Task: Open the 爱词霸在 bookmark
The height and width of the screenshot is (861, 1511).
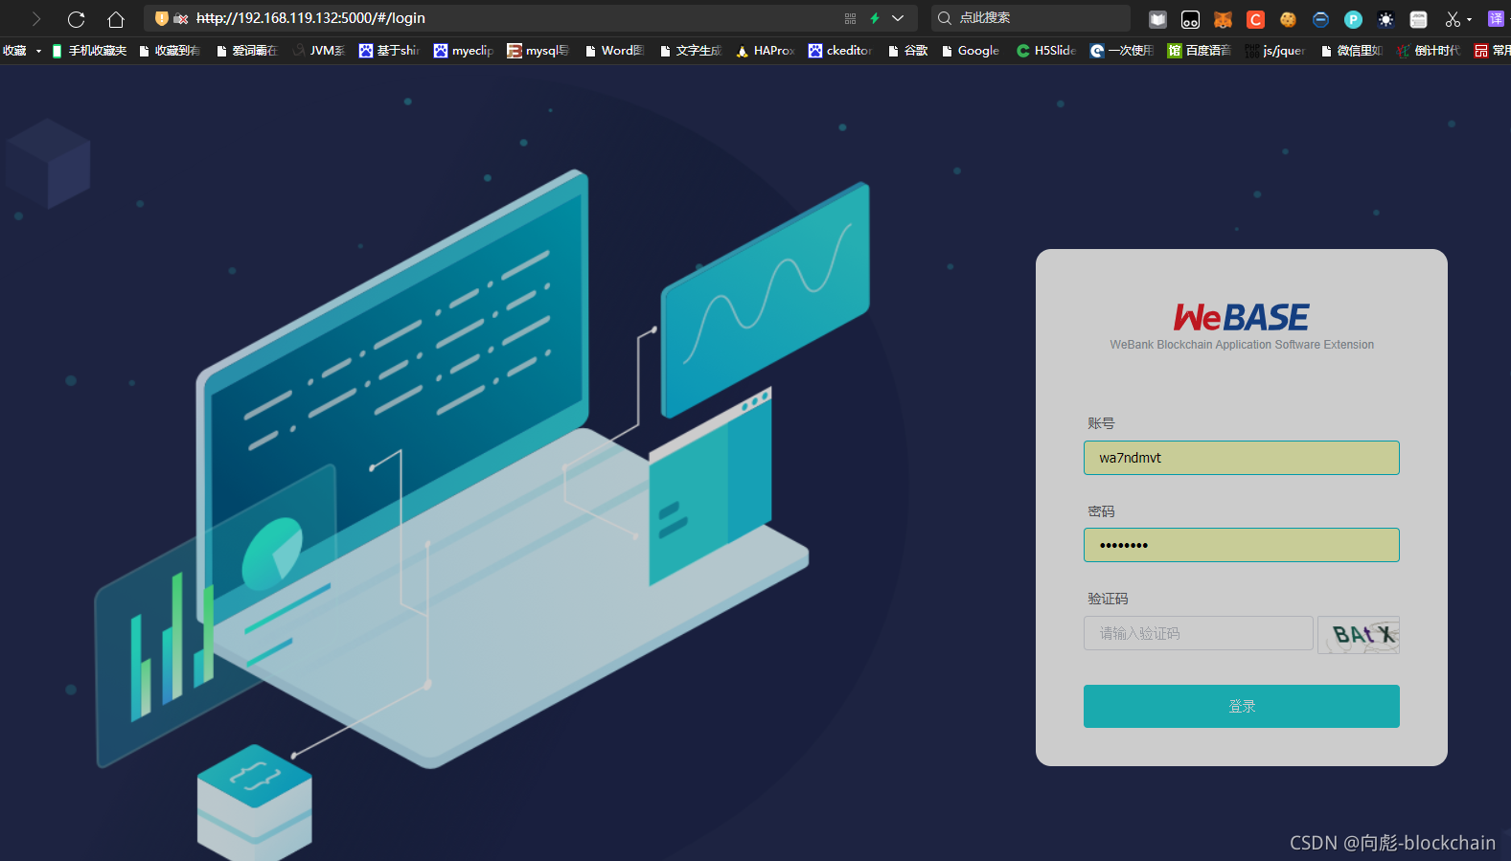Action: (x=247, y=51)
